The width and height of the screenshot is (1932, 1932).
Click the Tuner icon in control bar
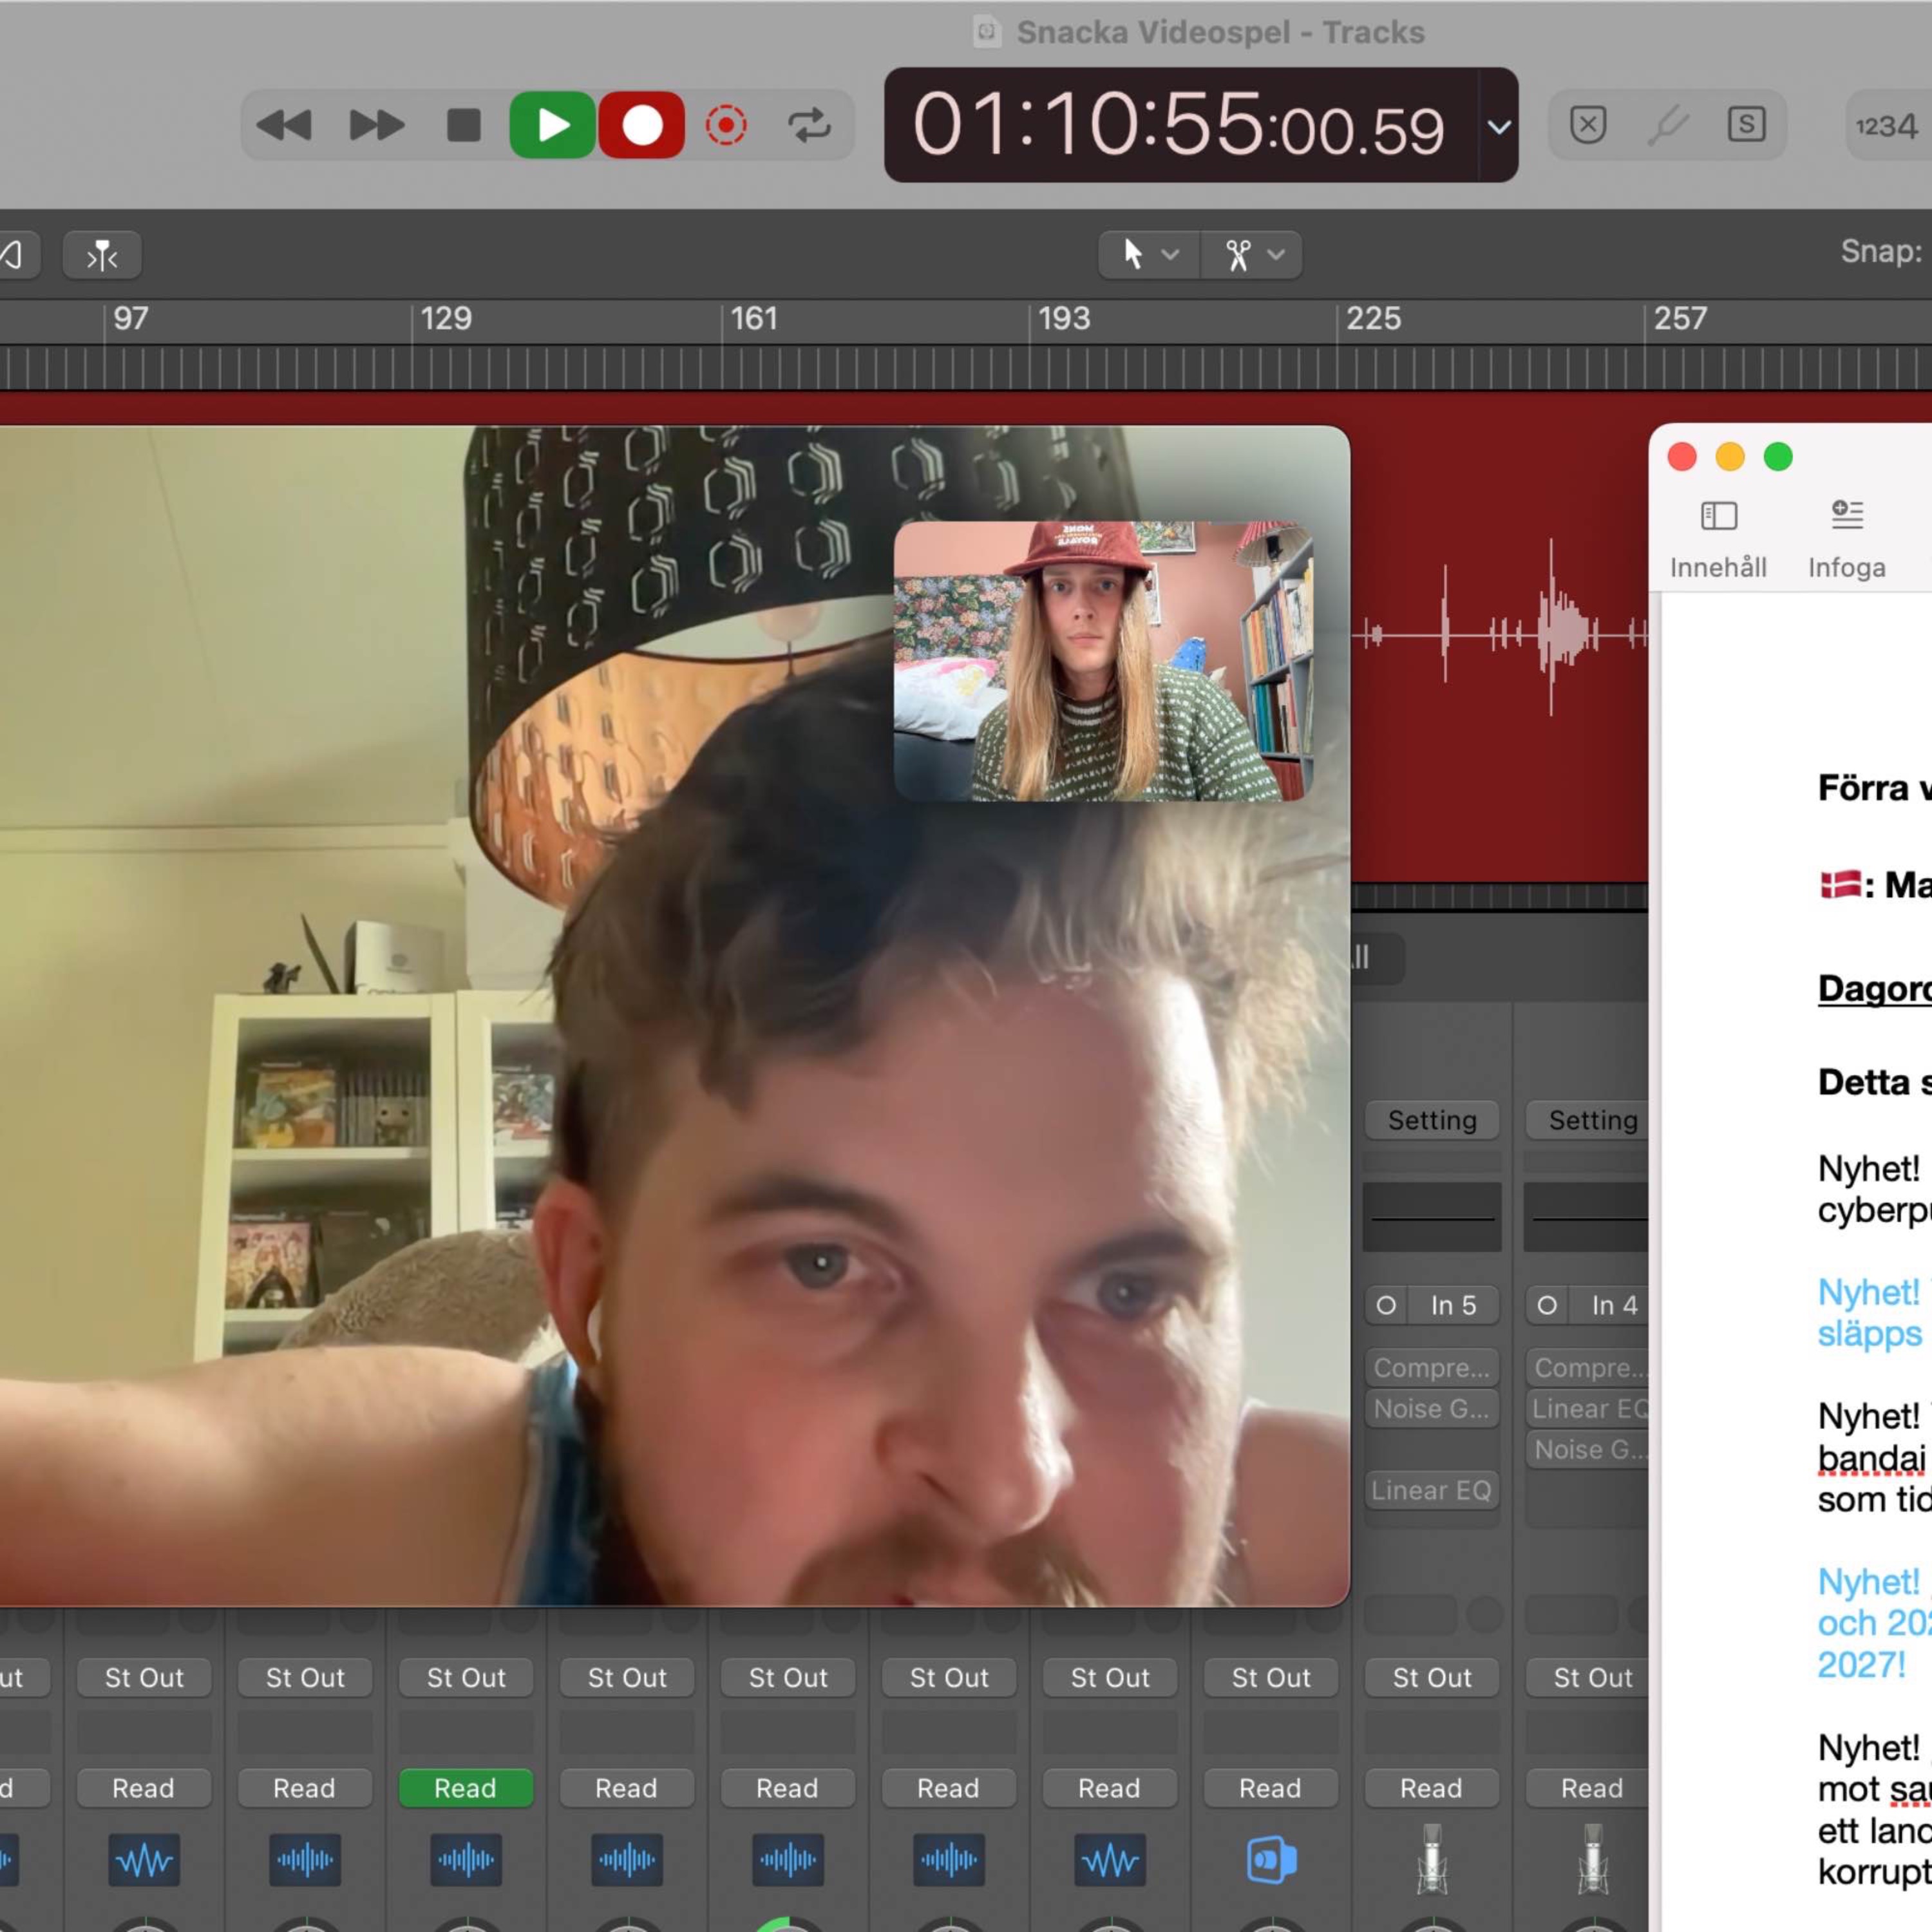coord(1667,126)
